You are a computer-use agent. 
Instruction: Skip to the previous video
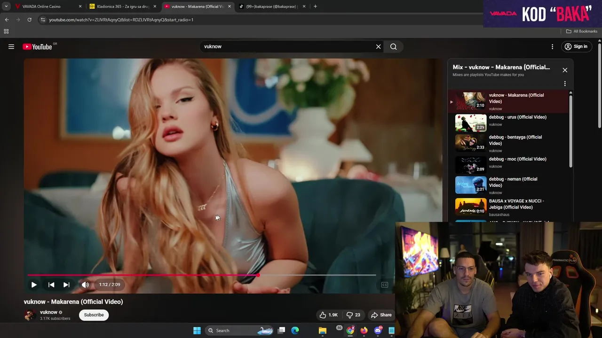[51, 284]
